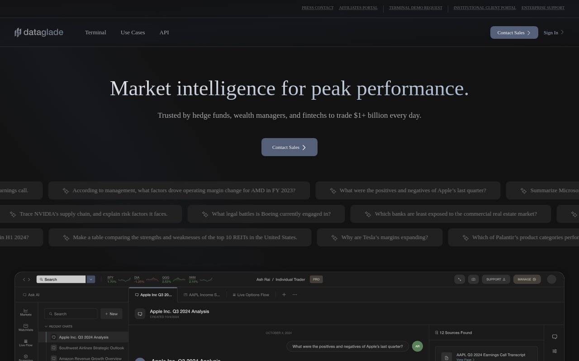Click the terminal forward arrow
The height and width of the screenshot is (361, 579).
pyautogui.click(x=29, y=279)
